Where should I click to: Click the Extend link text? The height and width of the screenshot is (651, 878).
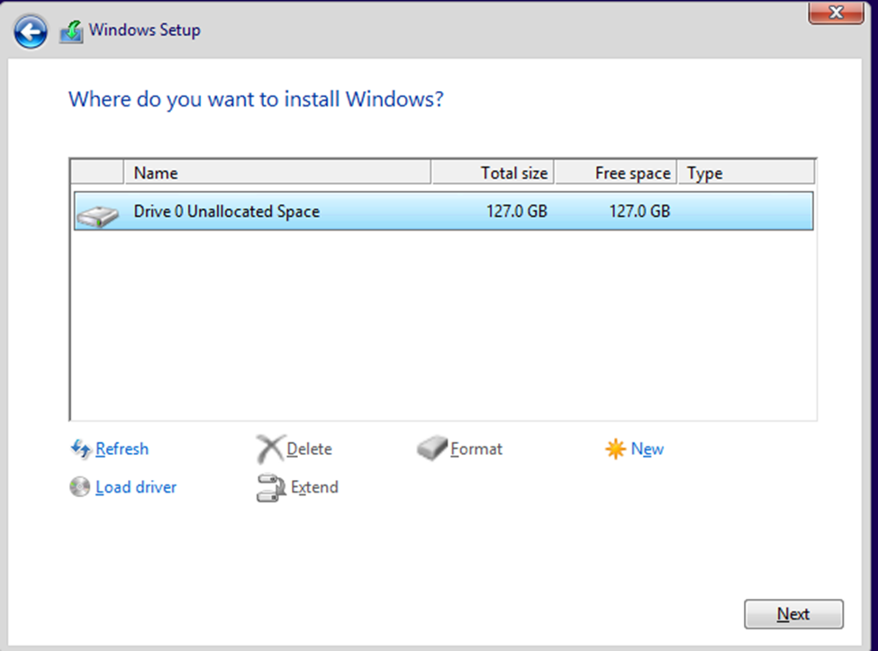314,487
